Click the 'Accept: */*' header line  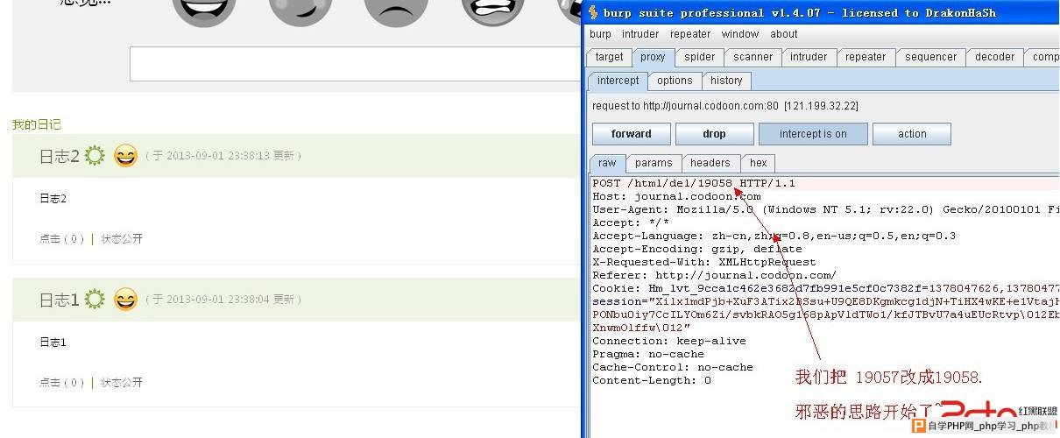(x=631, y=223)
